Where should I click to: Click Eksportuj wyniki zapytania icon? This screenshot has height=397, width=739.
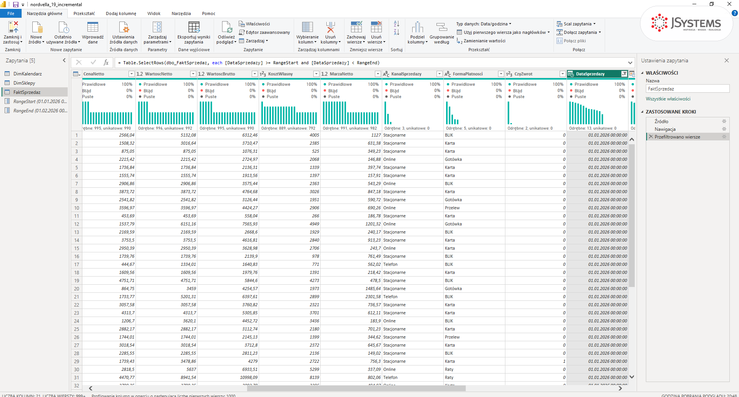[194, 27]
